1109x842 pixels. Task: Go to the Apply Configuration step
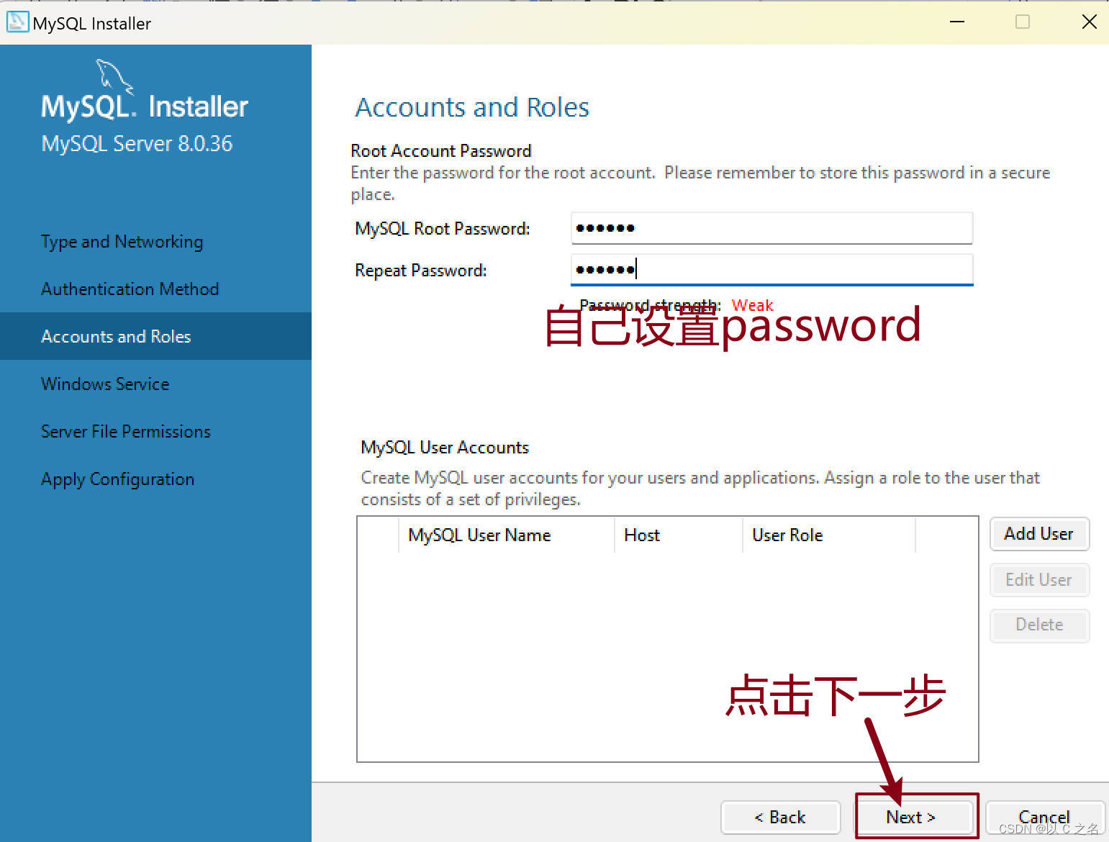point(117,479)
